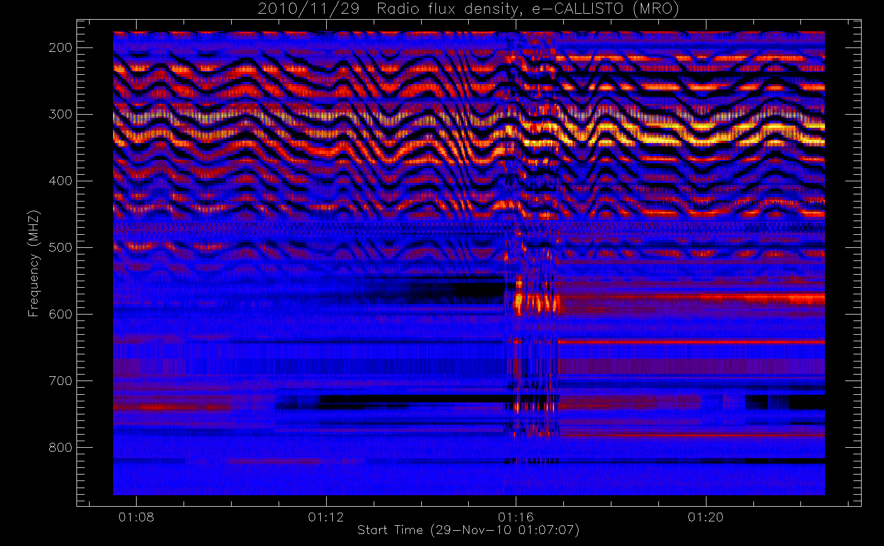
Task: Click the 01:12 time tick label
Action: point(326,517)
